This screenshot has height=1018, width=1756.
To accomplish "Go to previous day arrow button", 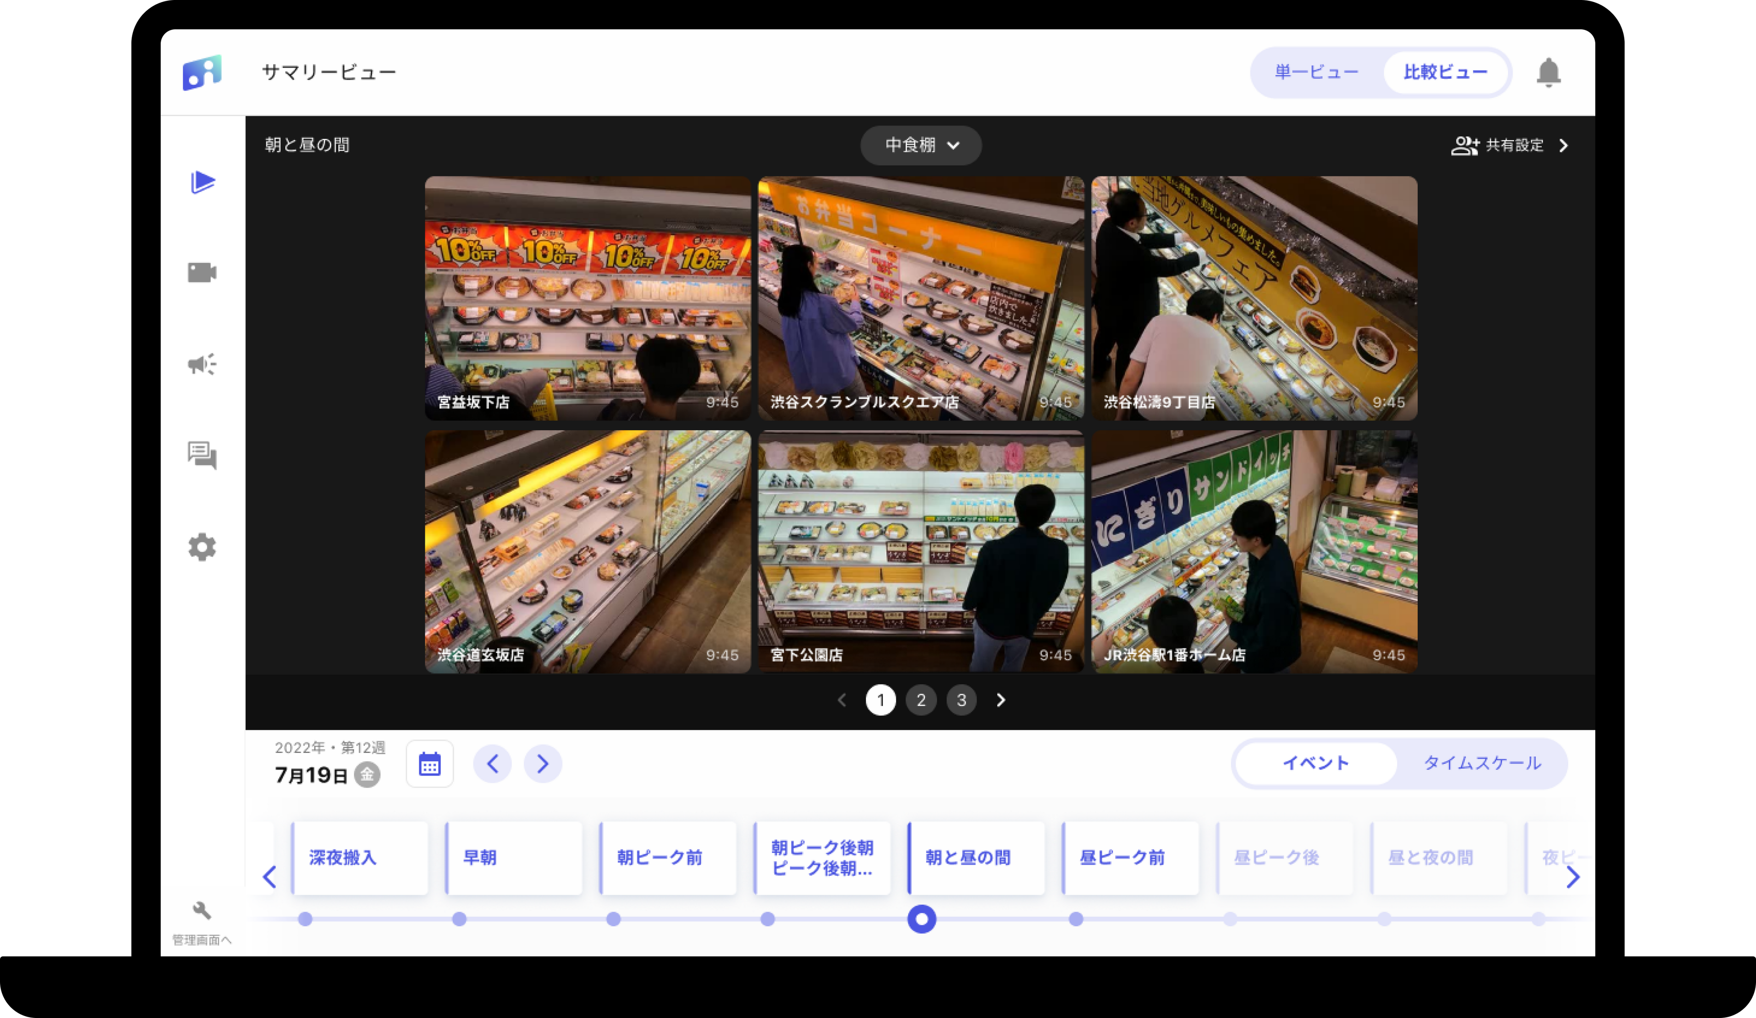I will pos(492,764).
